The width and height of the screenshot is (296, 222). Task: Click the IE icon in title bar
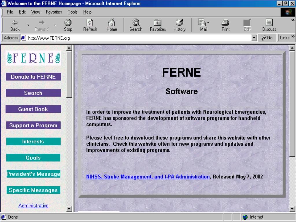pos(3,3)
